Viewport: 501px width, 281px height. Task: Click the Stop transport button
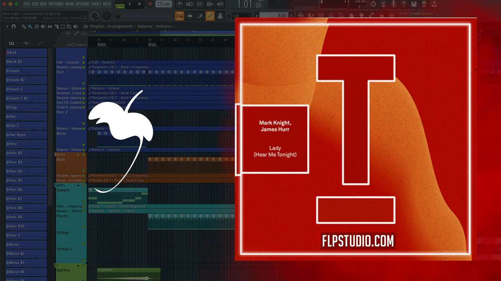click(x=140, y=4)
